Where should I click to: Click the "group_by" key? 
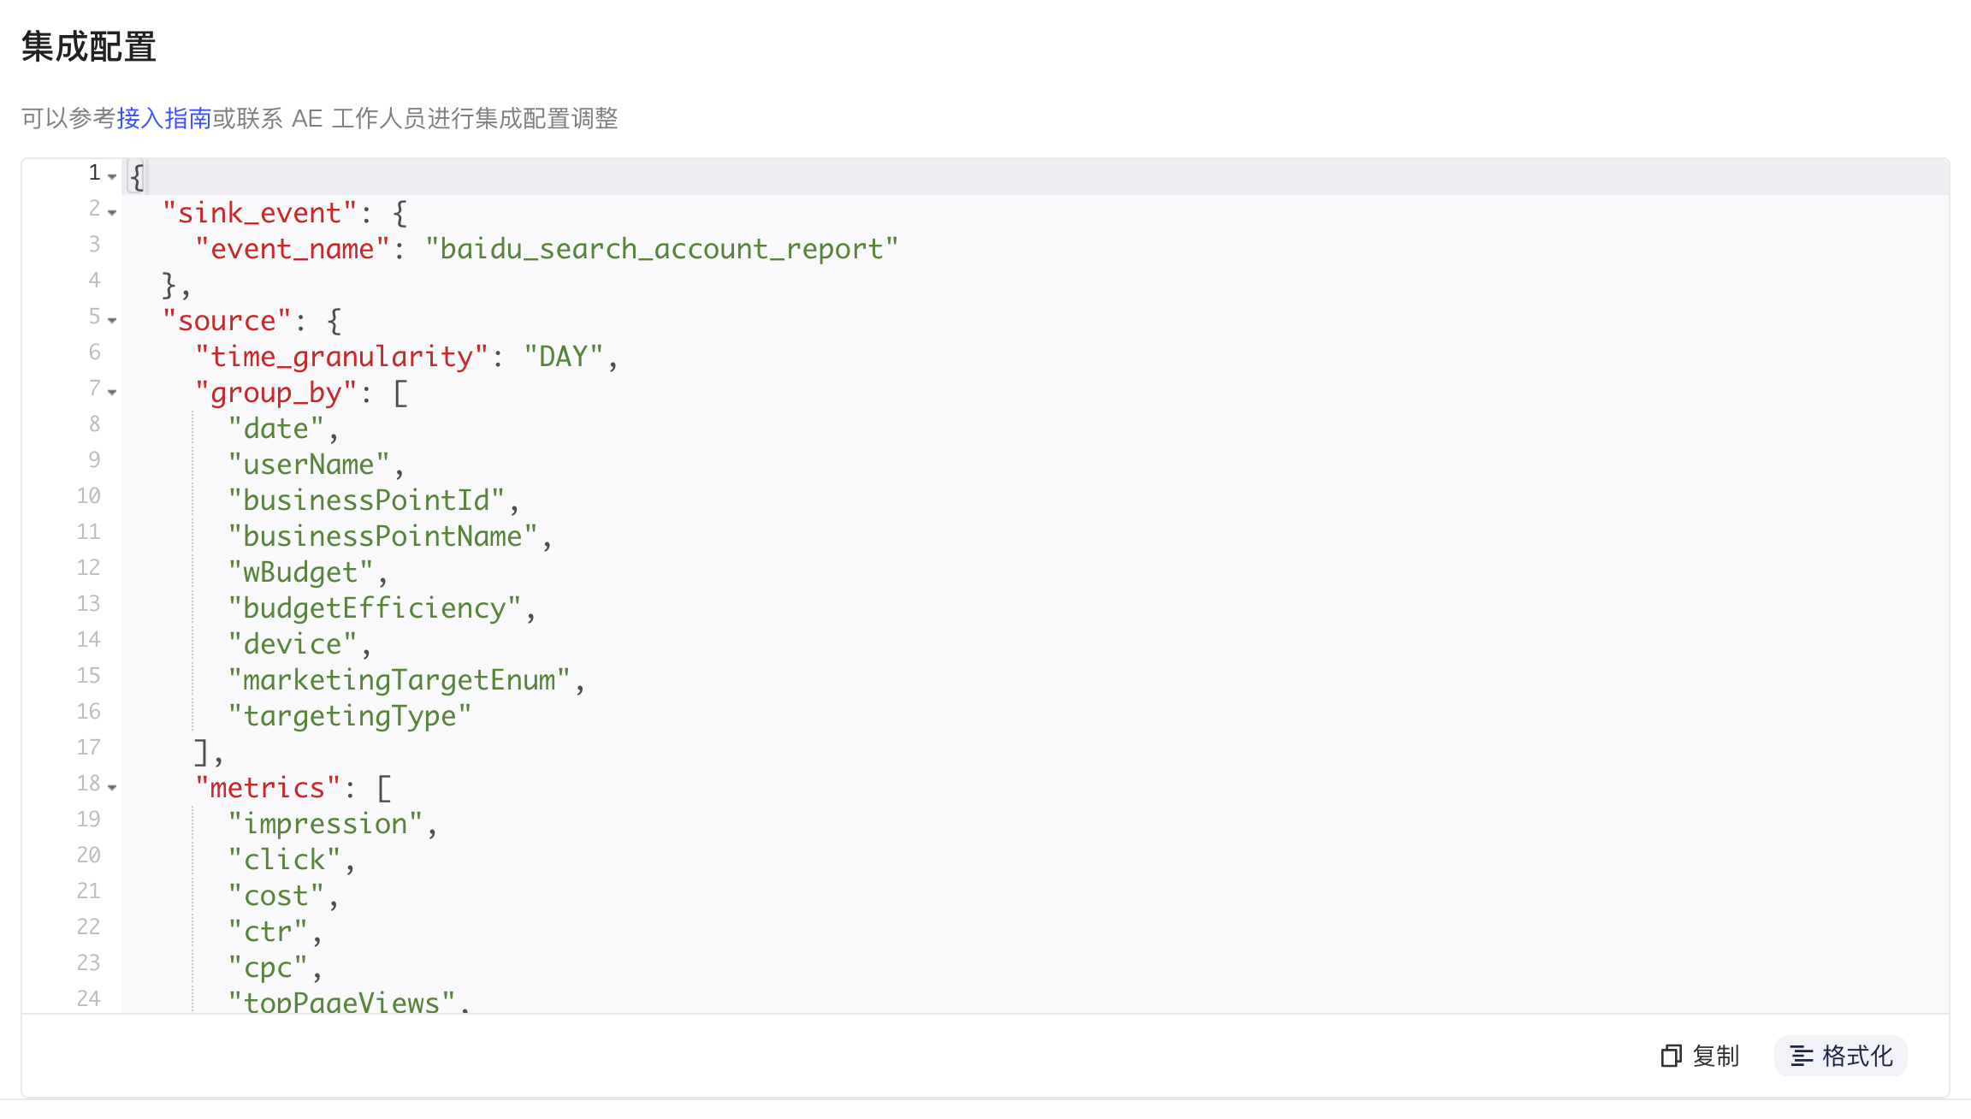click(x=275, y=392)
